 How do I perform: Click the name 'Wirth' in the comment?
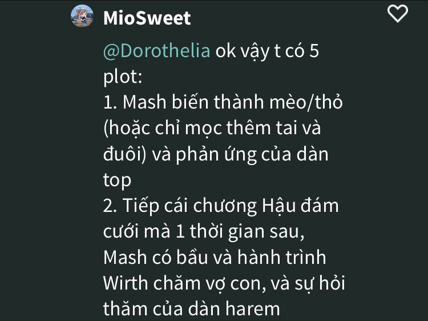[x=126, y=283]
